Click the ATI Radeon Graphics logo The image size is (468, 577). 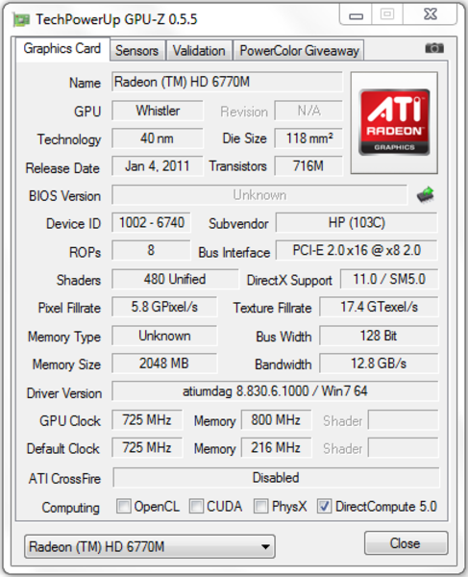coord(394,122)
